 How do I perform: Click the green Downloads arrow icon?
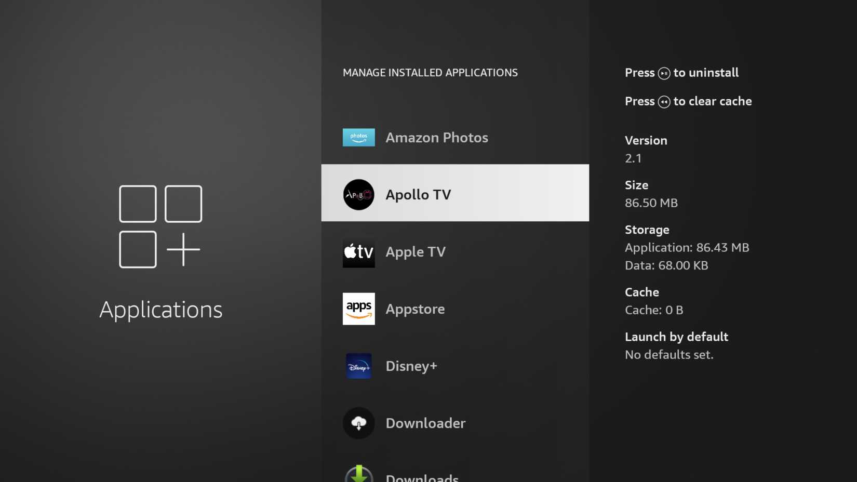358,474
